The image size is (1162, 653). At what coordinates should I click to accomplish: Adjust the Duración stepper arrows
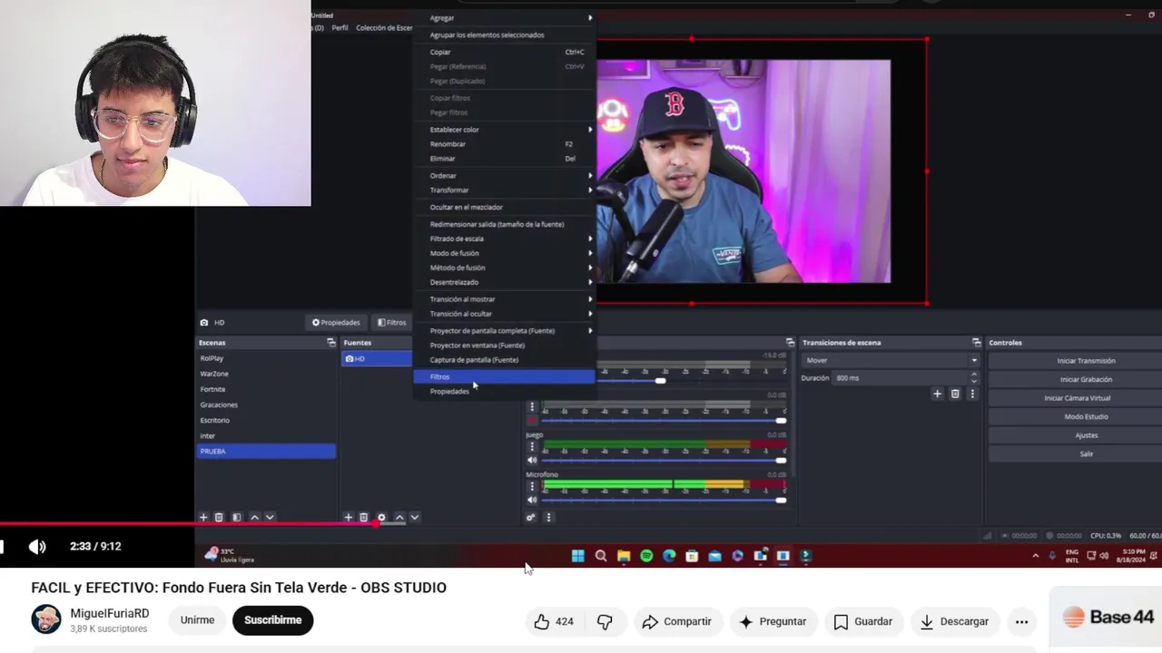click(x=974, y=377)
